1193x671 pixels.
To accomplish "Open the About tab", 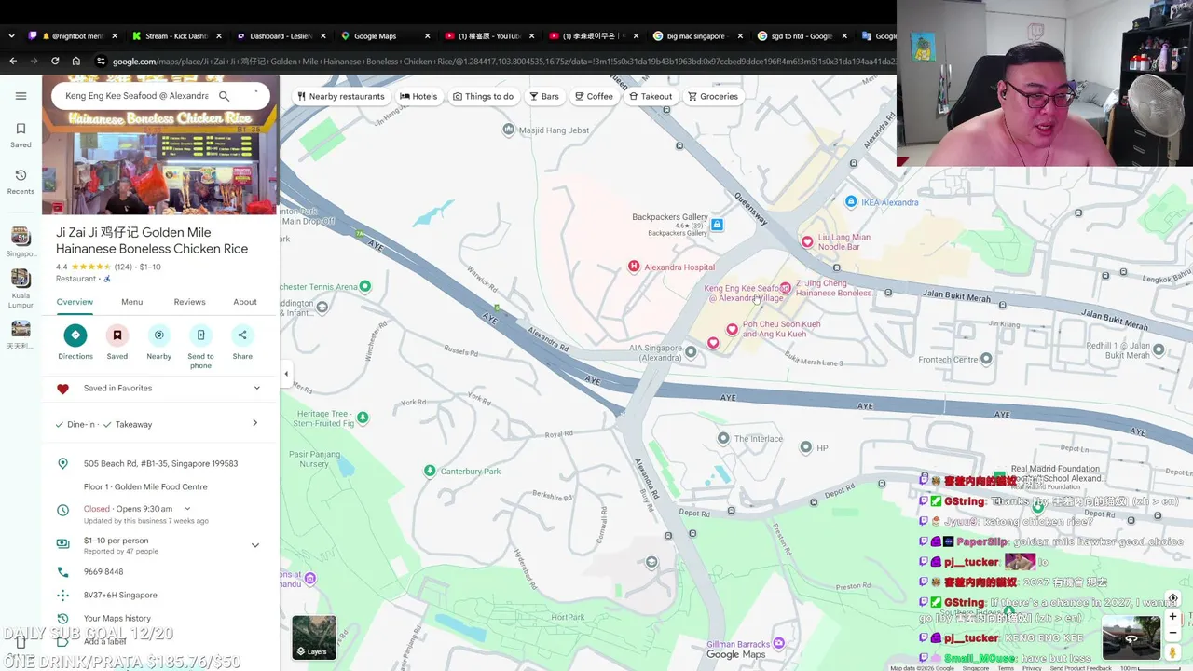I will click(245, 302).
